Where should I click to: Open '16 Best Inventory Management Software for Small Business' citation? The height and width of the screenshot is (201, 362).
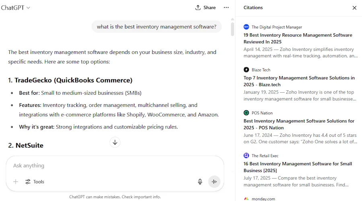coord(298,167)
